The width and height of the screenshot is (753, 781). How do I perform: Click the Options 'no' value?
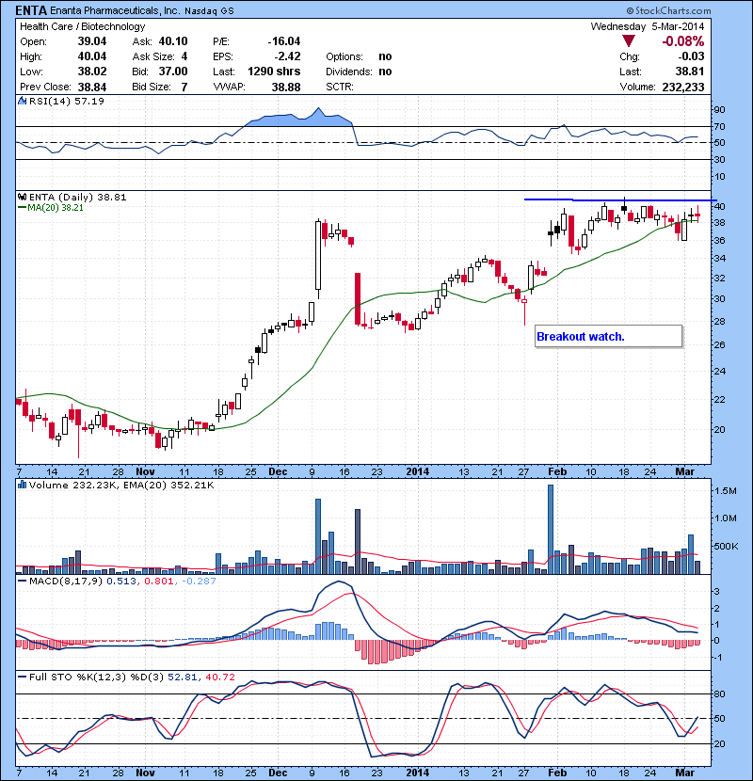pyautogui.click(x=385, y=56)
